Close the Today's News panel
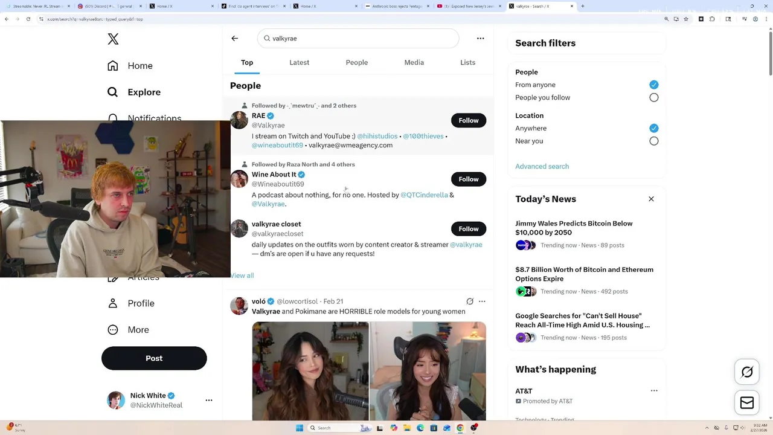This screenshot has height=435, width=773. (651, 199)
